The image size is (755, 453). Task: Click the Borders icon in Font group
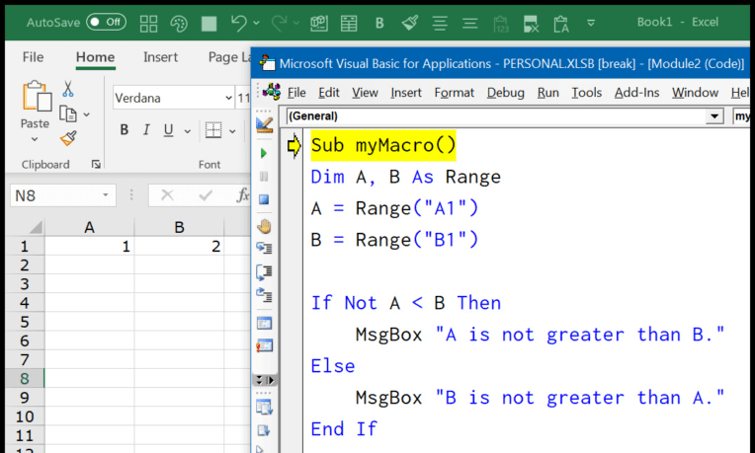click(x=213, y=130)
